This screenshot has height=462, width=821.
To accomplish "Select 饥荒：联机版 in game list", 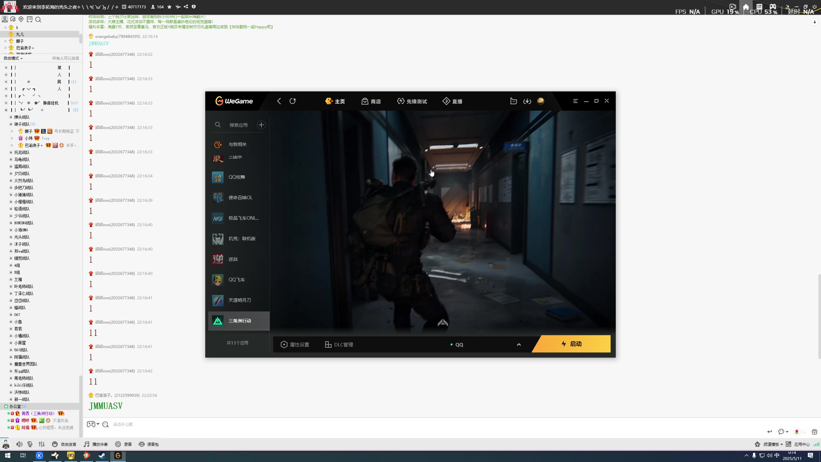I will pos(239,239).
